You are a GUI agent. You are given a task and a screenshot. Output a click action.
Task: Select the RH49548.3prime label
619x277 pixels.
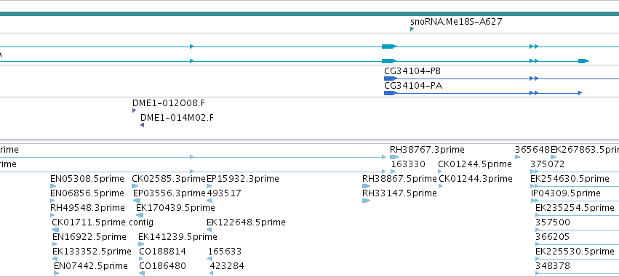[x=87, y=208]
